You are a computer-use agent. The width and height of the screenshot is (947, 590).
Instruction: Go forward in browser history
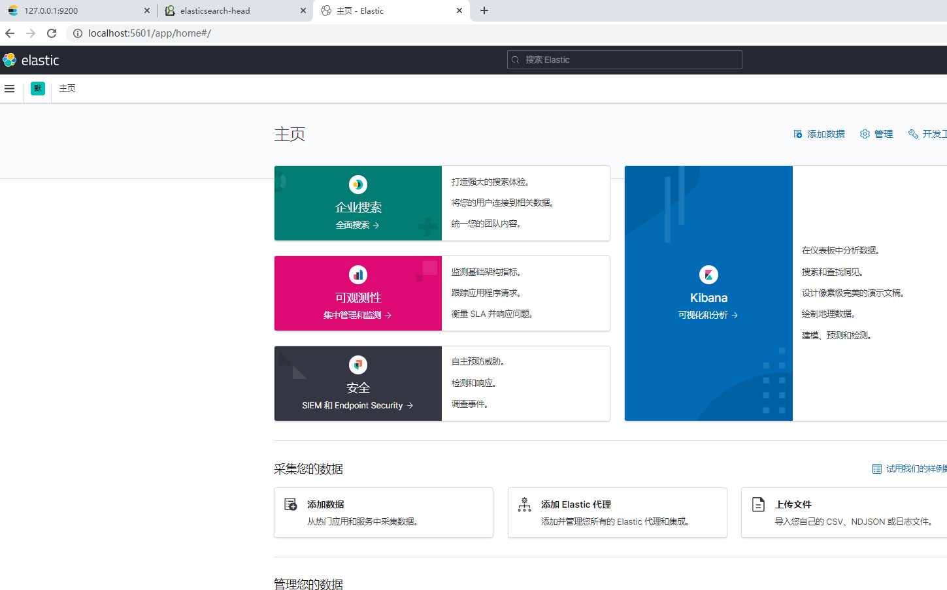(x=31, y=33)
